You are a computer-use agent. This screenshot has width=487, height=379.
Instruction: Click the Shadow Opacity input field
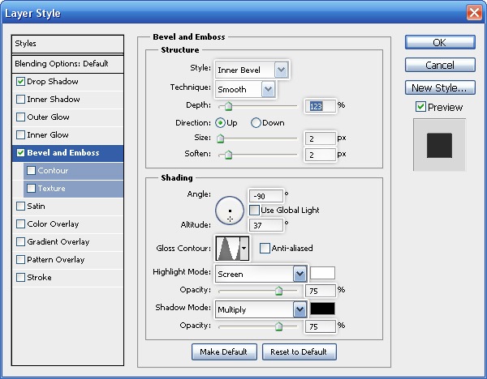coord(321,326)
